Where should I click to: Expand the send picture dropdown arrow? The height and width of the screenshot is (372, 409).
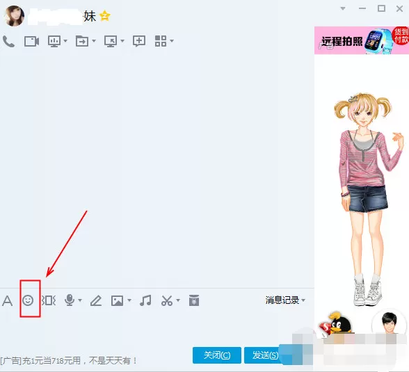[129, 300]
